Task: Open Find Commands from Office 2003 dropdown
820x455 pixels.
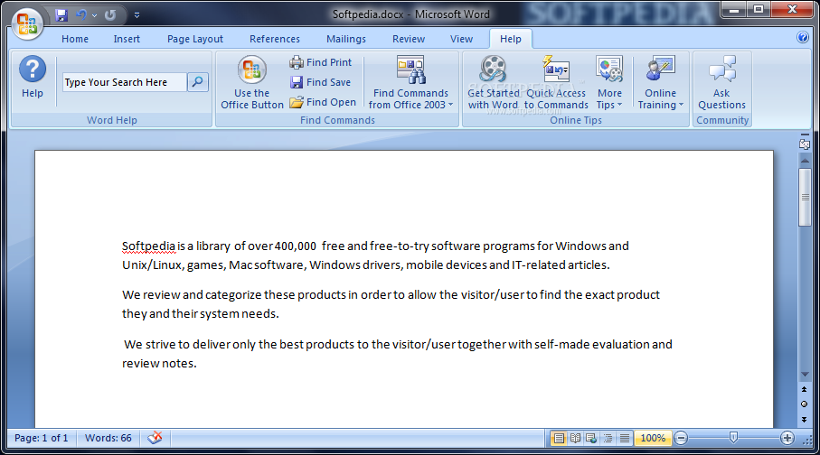Action: tap(411, 82)
